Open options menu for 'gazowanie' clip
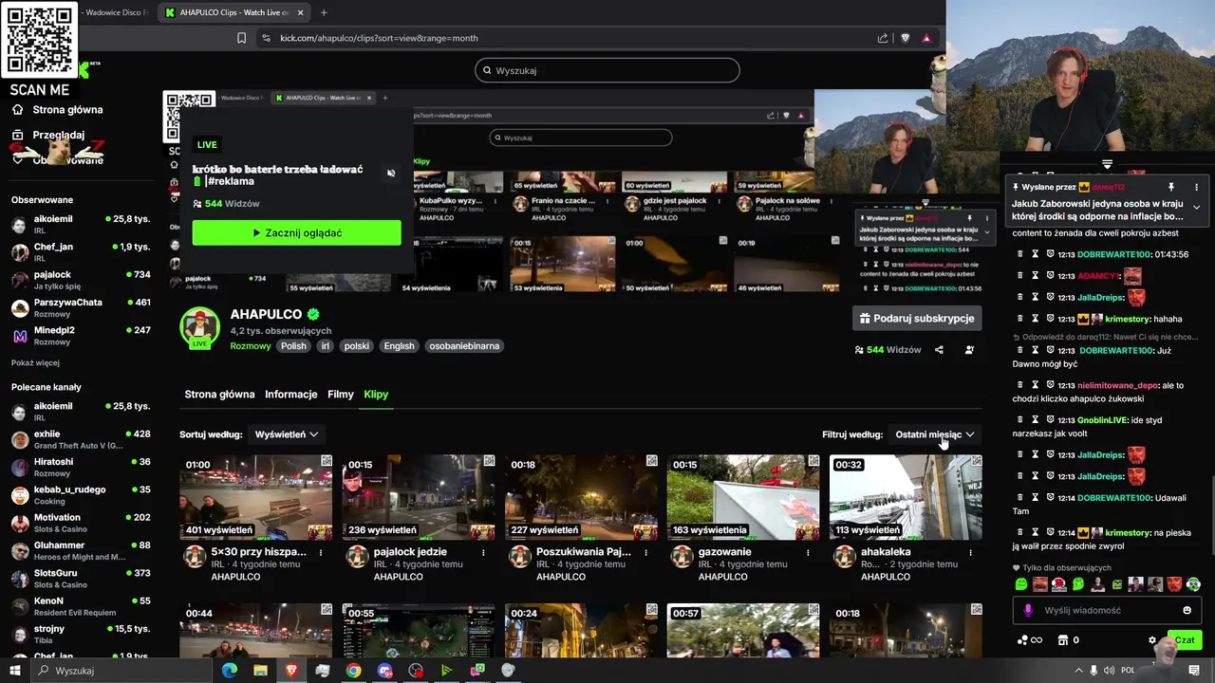The height and width of the screenshot is (683, 1215). [808, 552]
